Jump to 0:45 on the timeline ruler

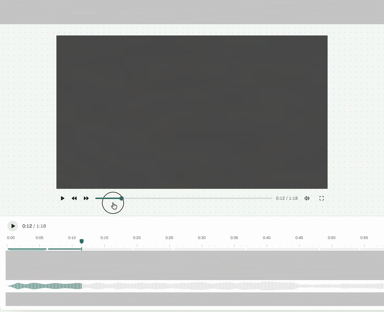click(x=299, y=238)
